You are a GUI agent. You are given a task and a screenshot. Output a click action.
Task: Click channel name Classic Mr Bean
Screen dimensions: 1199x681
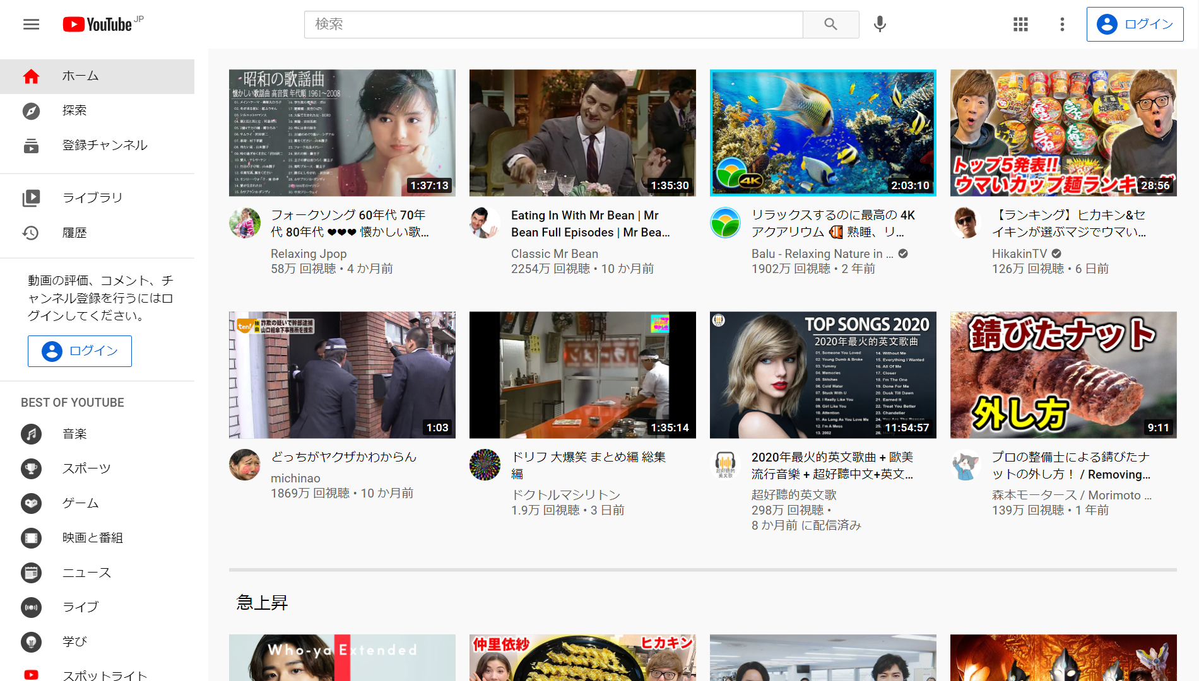[555, 253]
